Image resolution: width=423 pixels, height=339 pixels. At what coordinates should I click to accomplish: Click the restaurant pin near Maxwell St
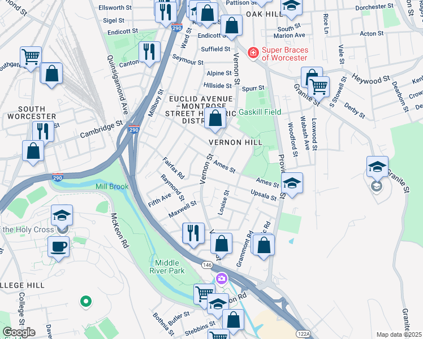pos(193,234)
